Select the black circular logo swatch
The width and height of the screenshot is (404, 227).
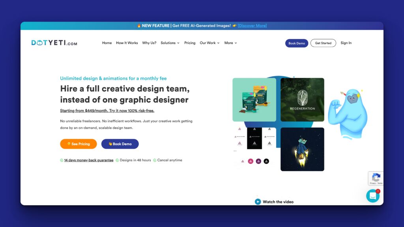(266, 161)
